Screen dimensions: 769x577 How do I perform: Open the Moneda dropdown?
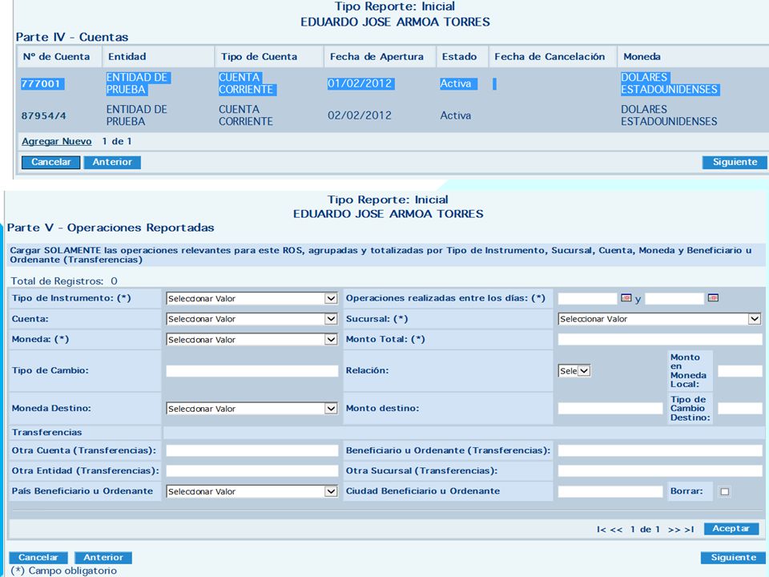point(252,340)
